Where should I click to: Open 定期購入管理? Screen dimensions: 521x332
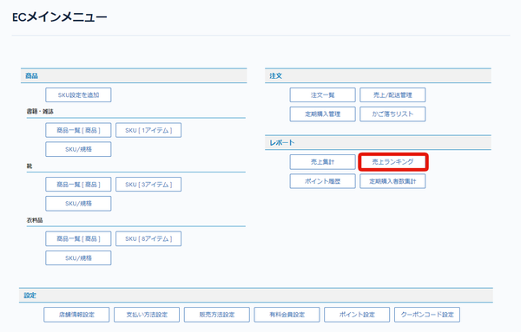tap(323, 114)
